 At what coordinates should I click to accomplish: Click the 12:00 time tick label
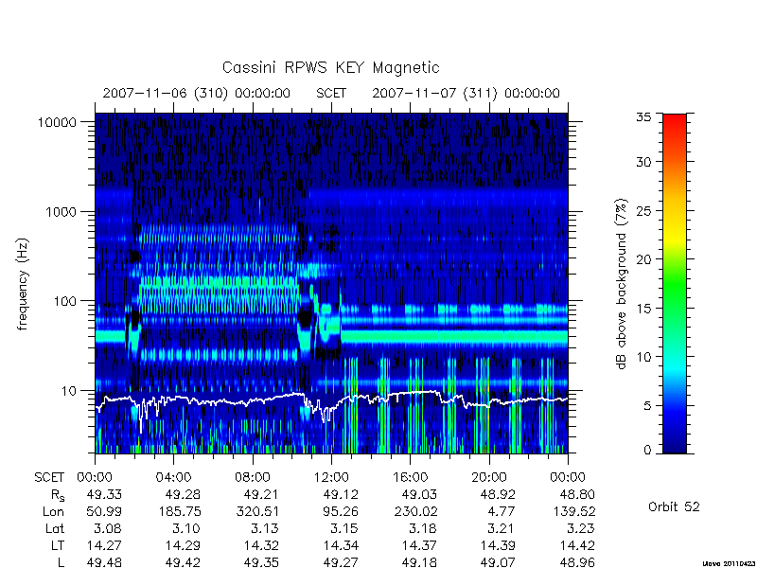point(331,478)
